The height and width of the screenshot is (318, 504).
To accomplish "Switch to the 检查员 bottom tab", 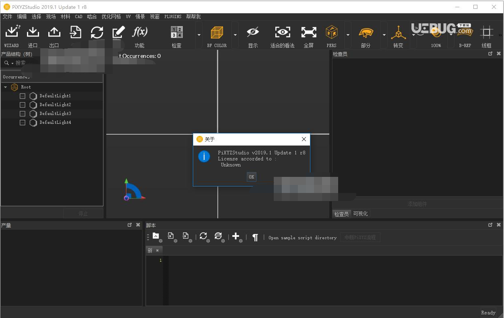I will [x=341, y=214].
